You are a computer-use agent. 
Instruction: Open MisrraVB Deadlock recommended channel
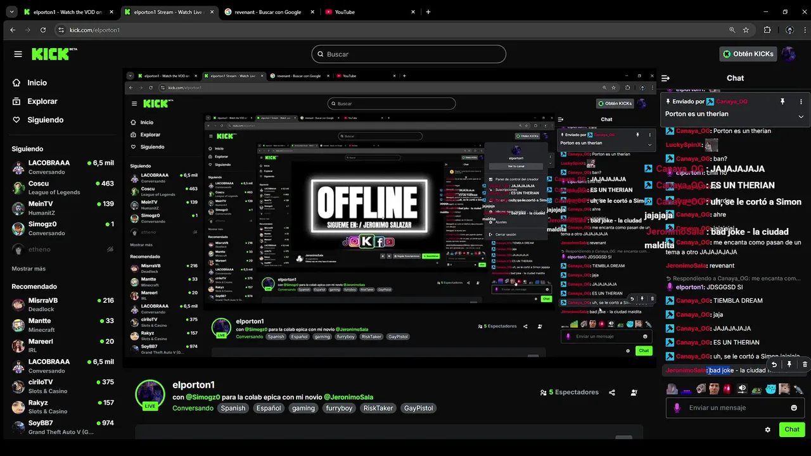[63, 305]
